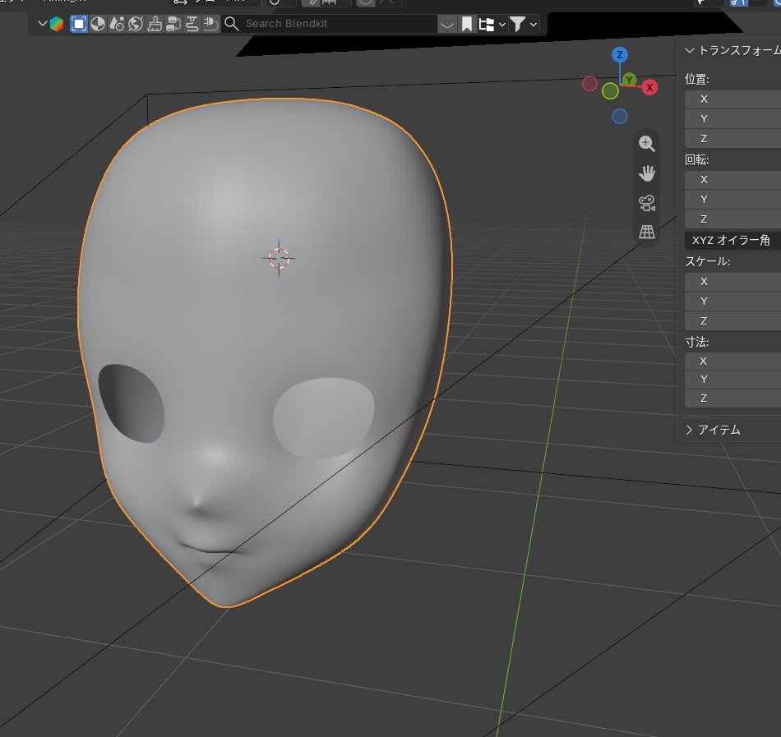Select the highlighted model asset type icon
This screenshot has height=737, width=781.
tap(79, 24)
